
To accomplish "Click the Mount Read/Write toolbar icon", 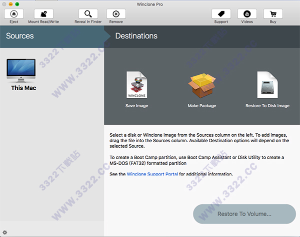I will pyautogui.click(x=43, y=14).
